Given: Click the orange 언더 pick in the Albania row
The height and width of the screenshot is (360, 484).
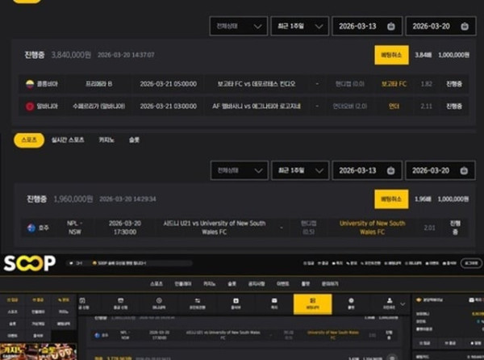Looking at the screenshot, I should point(394,107).
